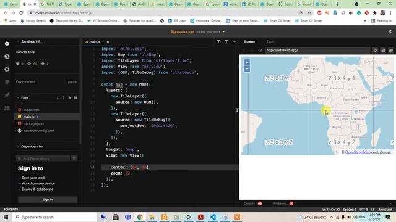
Task: Click the Add Dependency search field
Action: (43, 158)
